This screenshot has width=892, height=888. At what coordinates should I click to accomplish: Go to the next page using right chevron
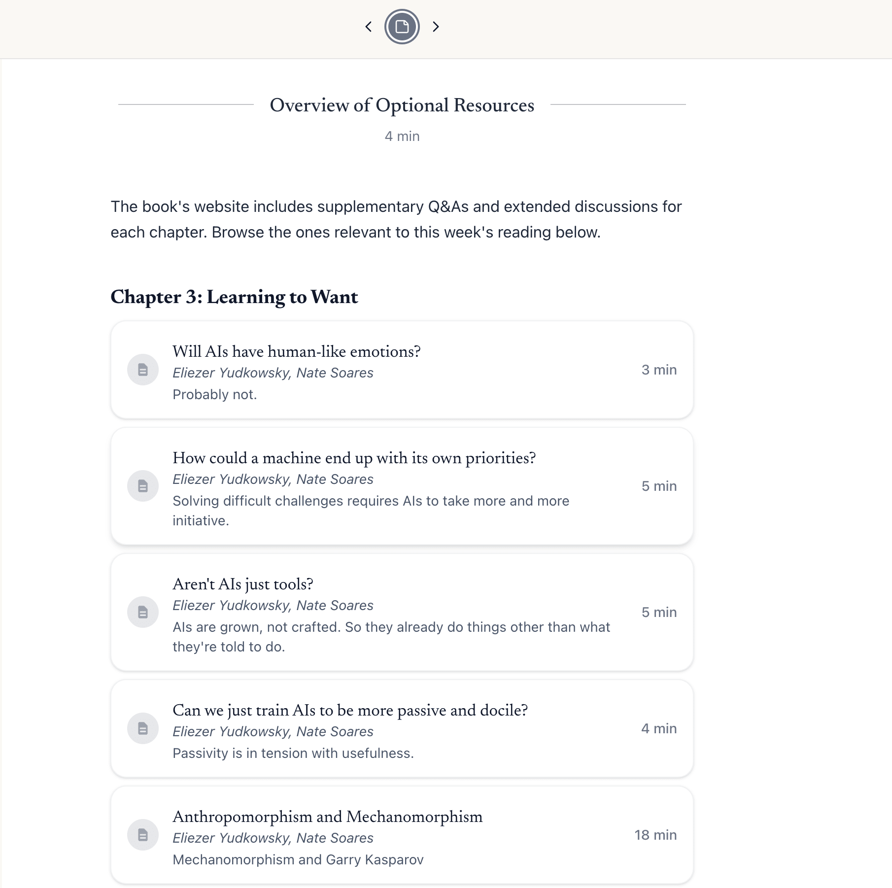(x=436, y=27)
